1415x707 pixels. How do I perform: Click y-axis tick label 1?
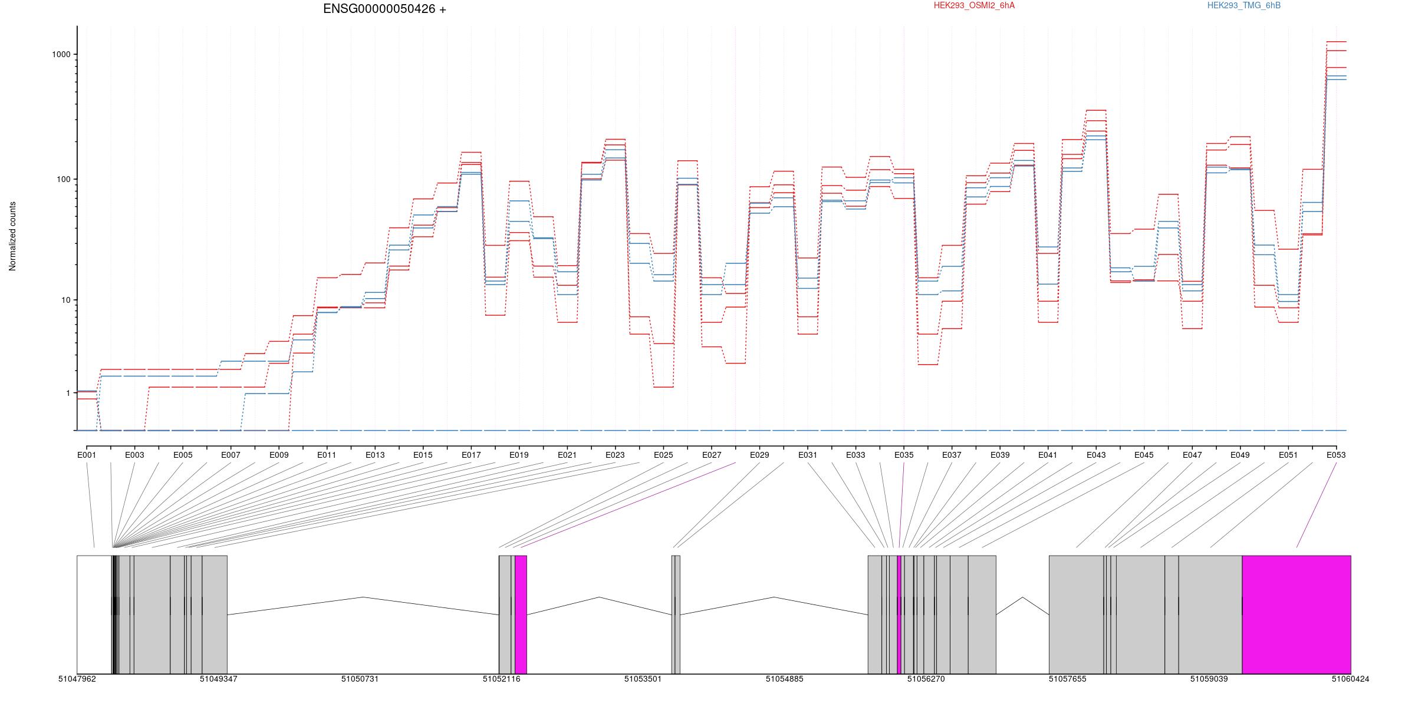[68, 393]
